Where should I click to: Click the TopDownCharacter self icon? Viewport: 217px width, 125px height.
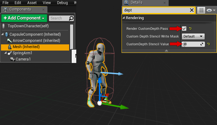(4, 26)
